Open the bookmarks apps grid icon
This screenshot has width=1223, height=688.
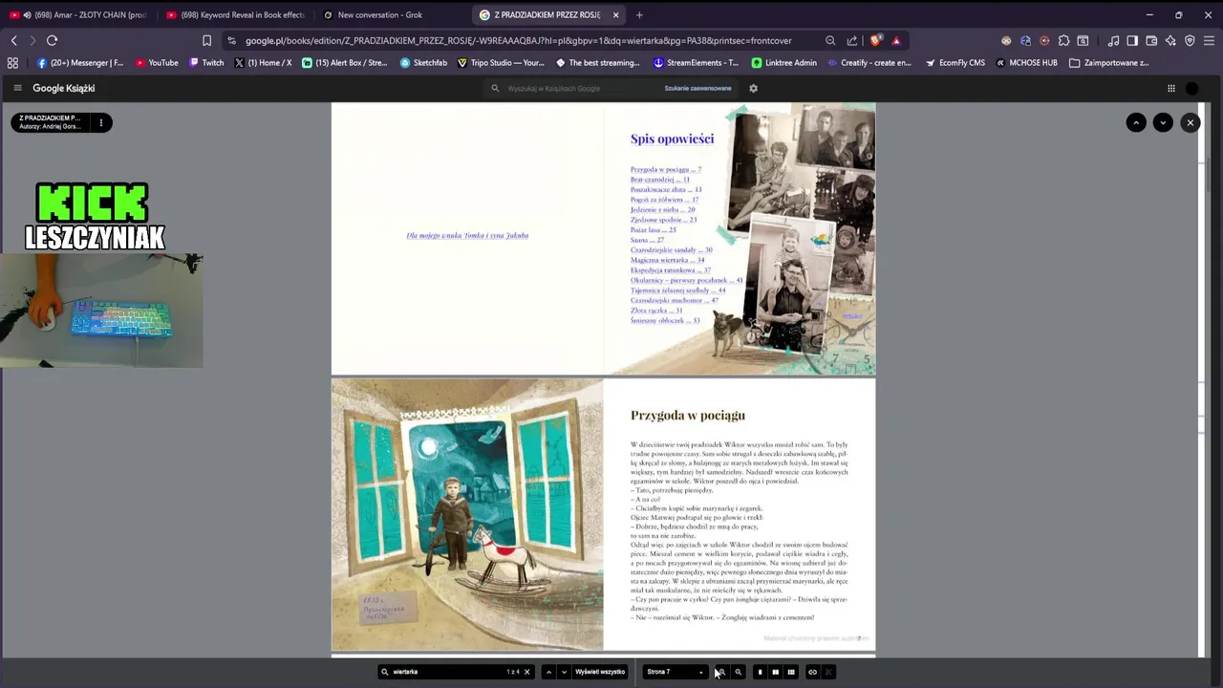(x=12, y=62)
